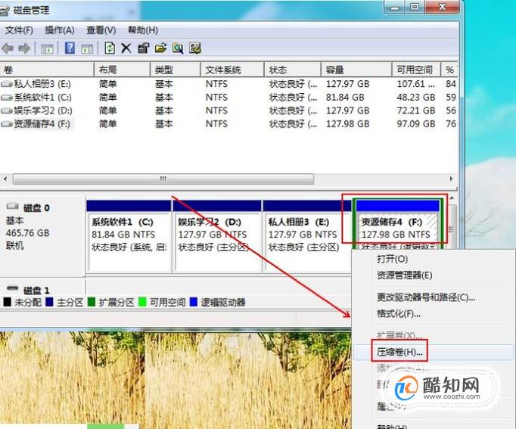Click the 81.84 GB capacity cell
Viewport: 516px width, 429px height.
point(345,98)
